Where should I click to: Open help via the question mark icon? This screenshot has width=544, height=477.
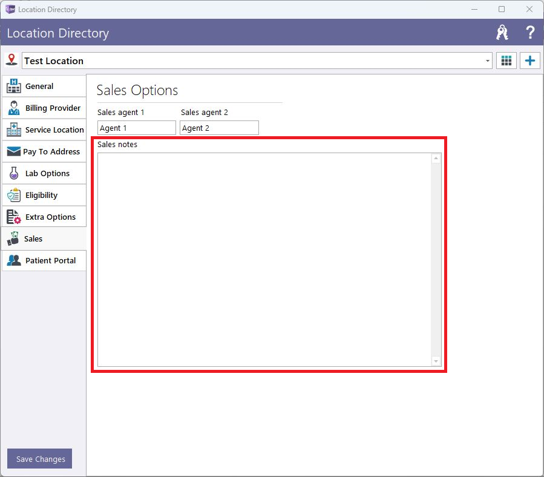coord(529,33)
